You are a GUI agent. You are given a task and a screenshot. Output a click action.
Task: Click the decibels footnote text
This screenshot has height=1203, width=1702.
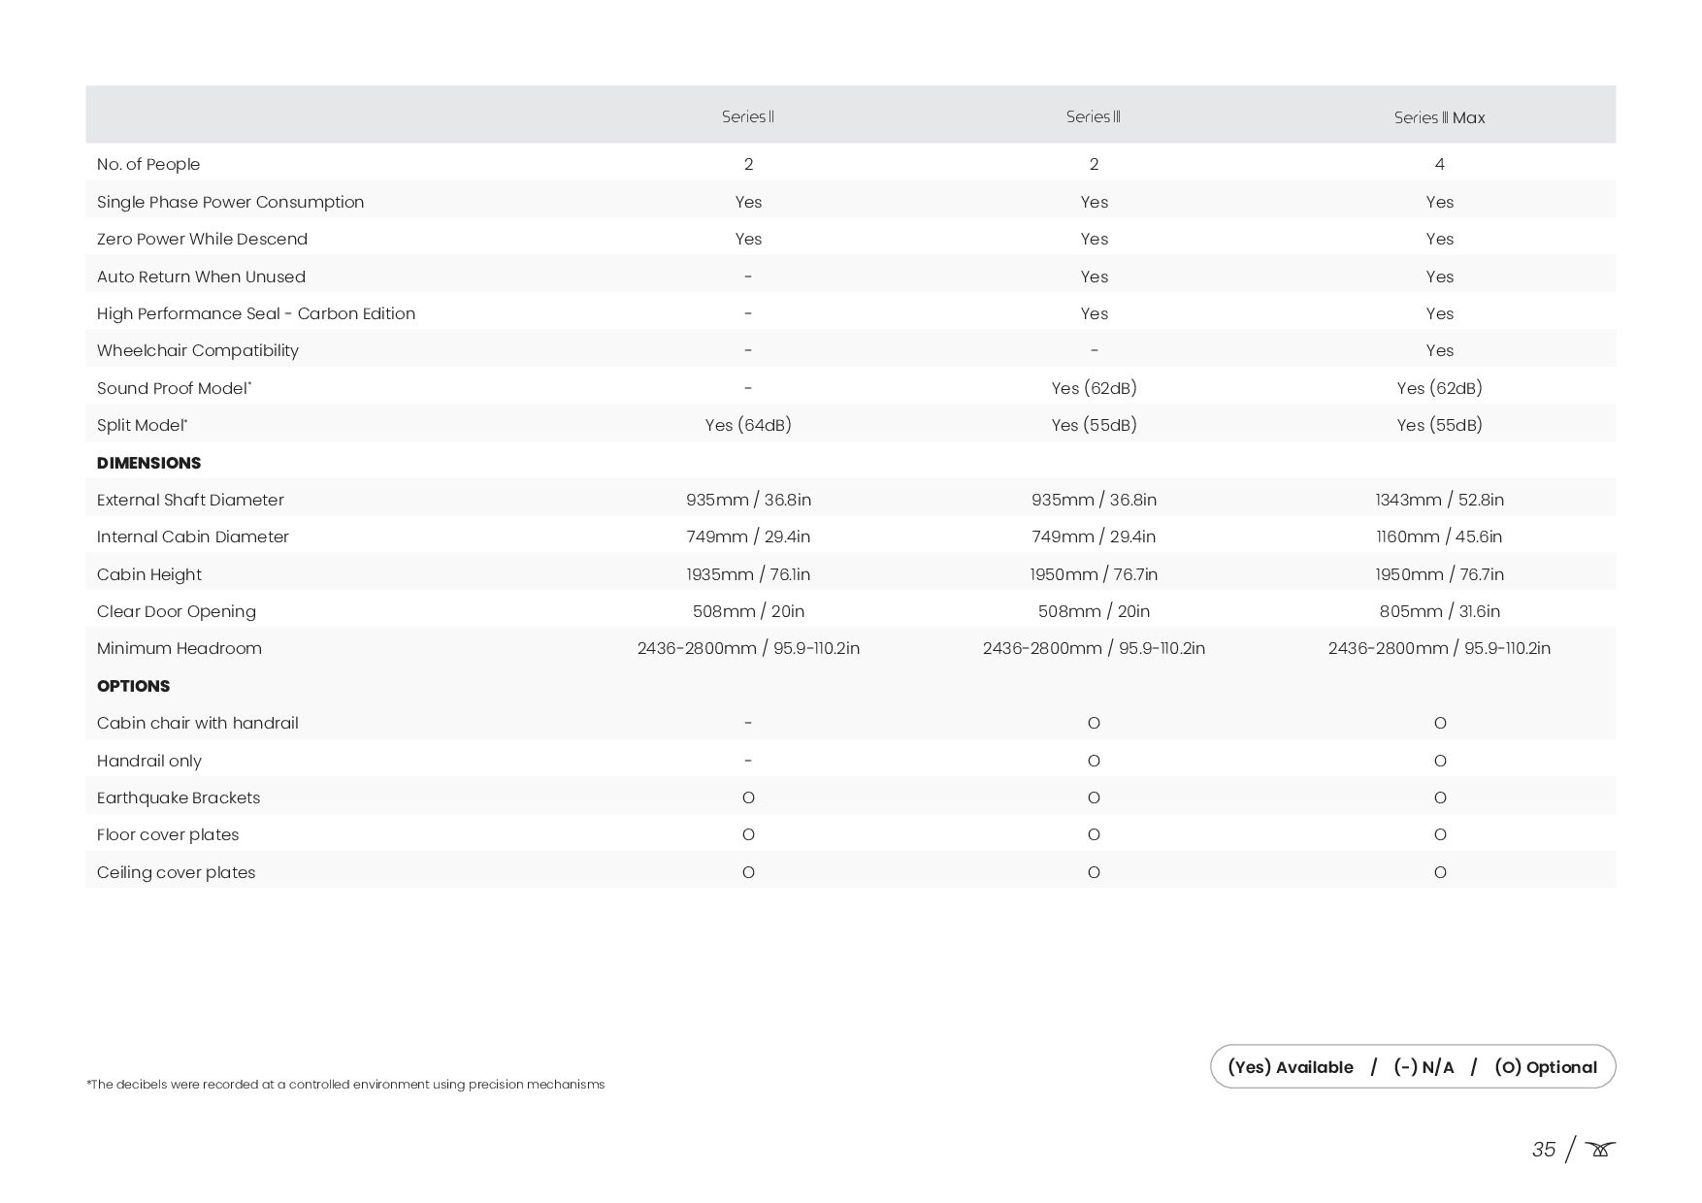[x=345, y=1085]
